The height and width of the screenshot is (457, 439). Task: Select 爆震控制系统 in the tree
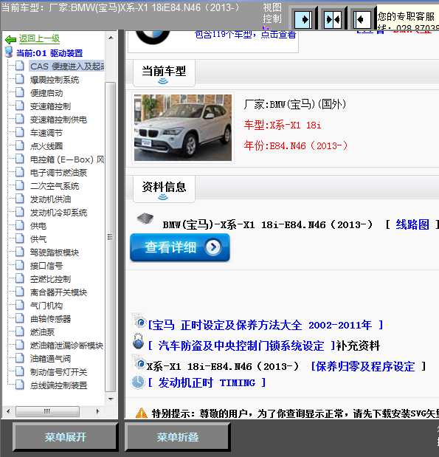click(x=55, y=80)
